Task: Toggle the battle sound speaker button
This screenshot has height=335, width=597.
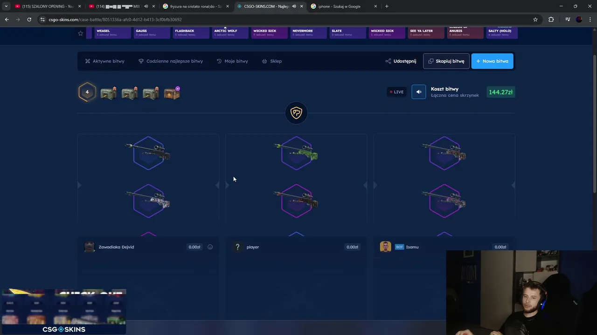Action: (x=419, y=92)
